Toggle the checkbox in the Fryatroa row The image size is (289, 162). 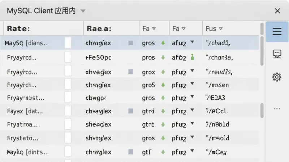[x=68, y=124]
